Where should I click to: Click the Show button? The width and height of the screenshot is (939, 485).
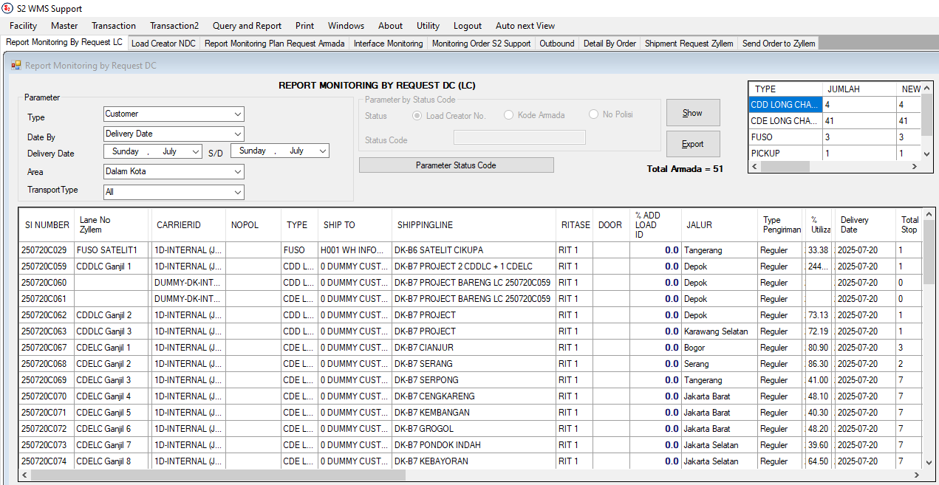[692, 112]
